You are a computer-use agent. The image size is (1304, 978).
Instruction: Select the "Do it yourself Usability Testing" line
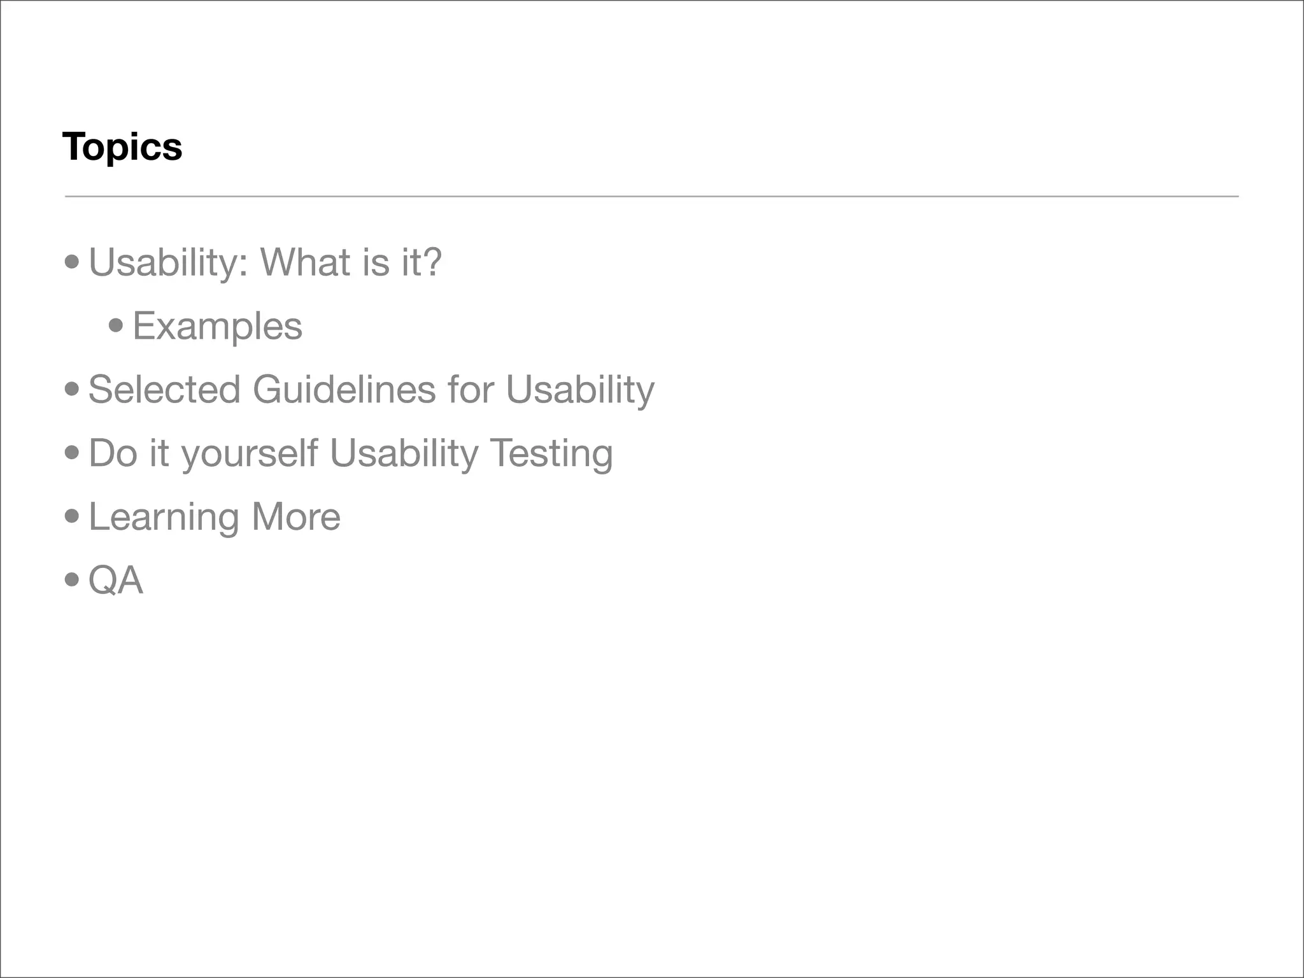click(x=350, y=453)
